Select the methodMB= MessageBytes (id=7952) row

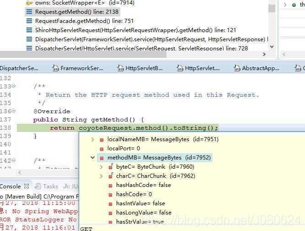(x=155, y=158)
